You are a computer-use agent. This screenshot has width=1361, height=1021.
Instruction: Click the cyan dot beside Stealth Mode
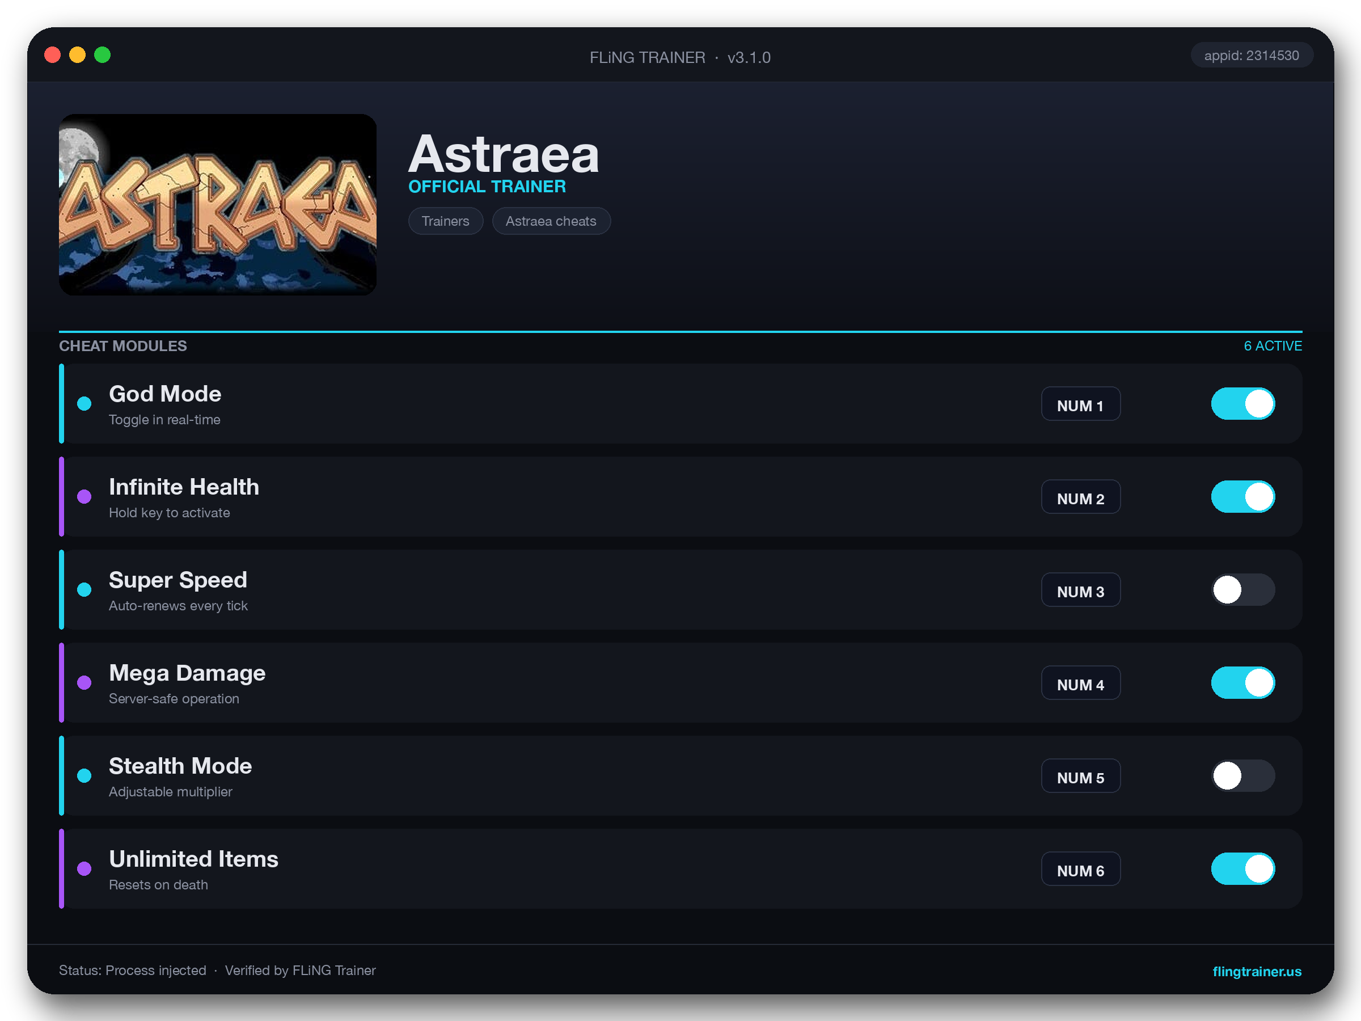(84, 775)
